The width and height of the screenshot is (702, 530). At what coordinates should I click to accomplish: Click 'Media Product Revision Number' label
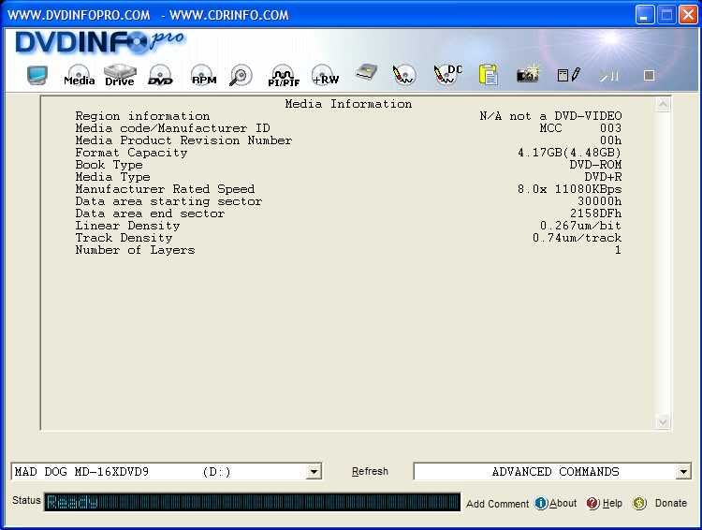[183, 140]
